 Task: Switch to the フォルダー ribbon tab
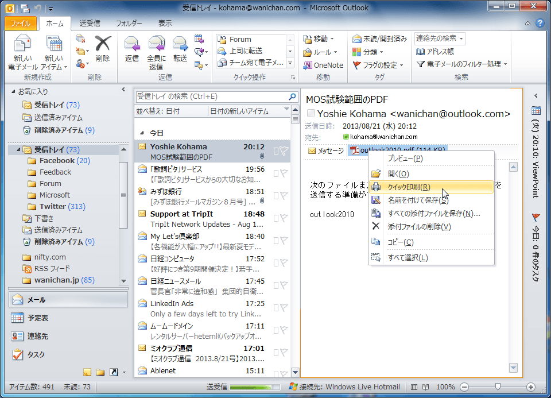point(129,23)
